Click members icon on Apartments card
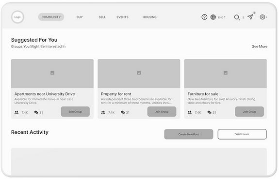 16,112
